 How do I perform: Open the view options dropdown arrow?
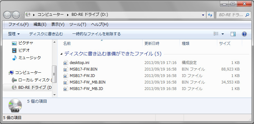click(223, 34)
